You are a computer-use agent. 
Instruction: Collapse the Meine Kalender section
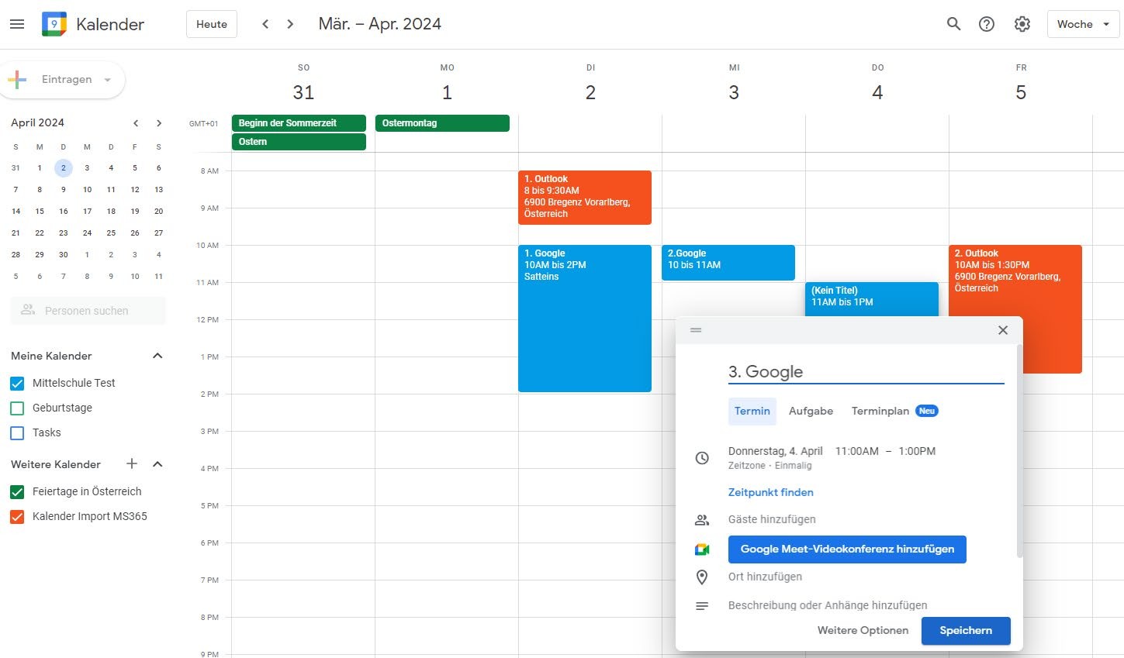[157, 356]
